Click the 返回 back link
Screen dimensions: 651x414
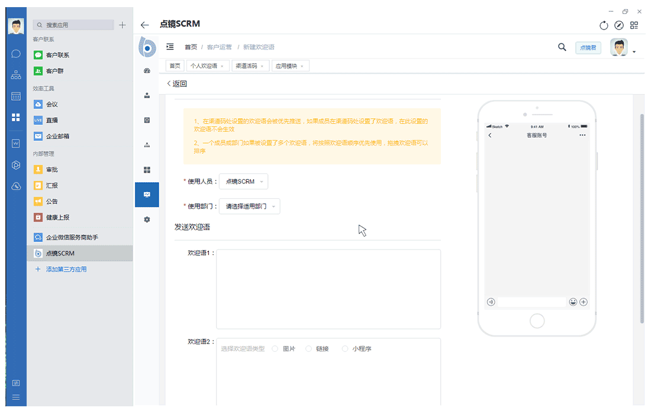pyautogui.click(x=177, y=84)
